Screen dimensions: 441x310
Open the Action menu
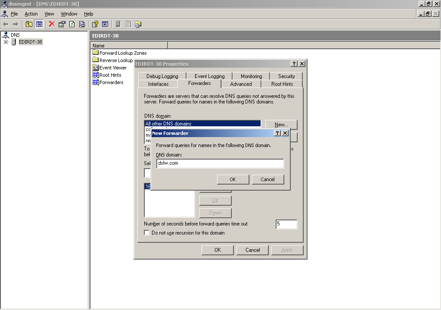click(31, 14)
